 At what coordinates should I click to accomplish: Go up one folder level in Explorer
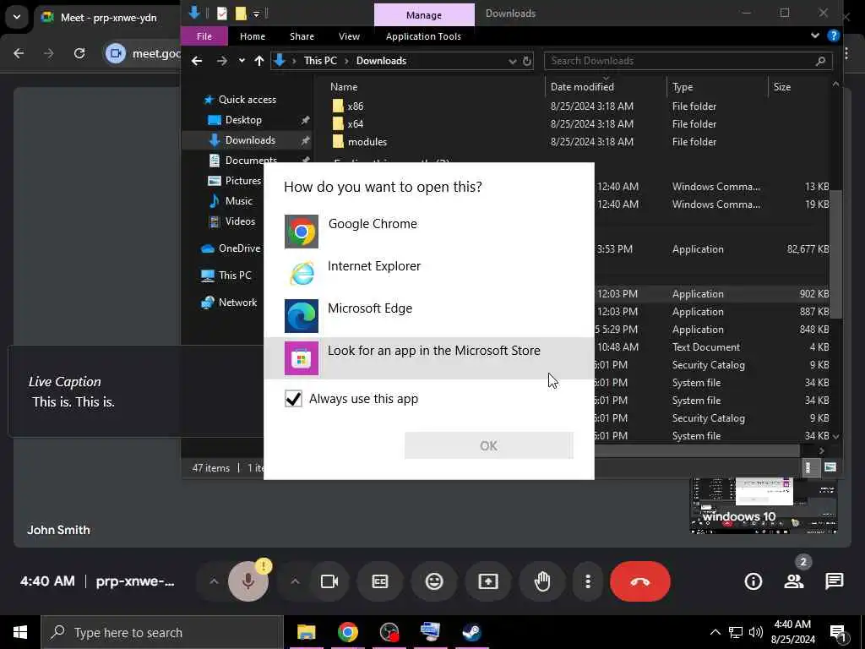coord(258,61)
